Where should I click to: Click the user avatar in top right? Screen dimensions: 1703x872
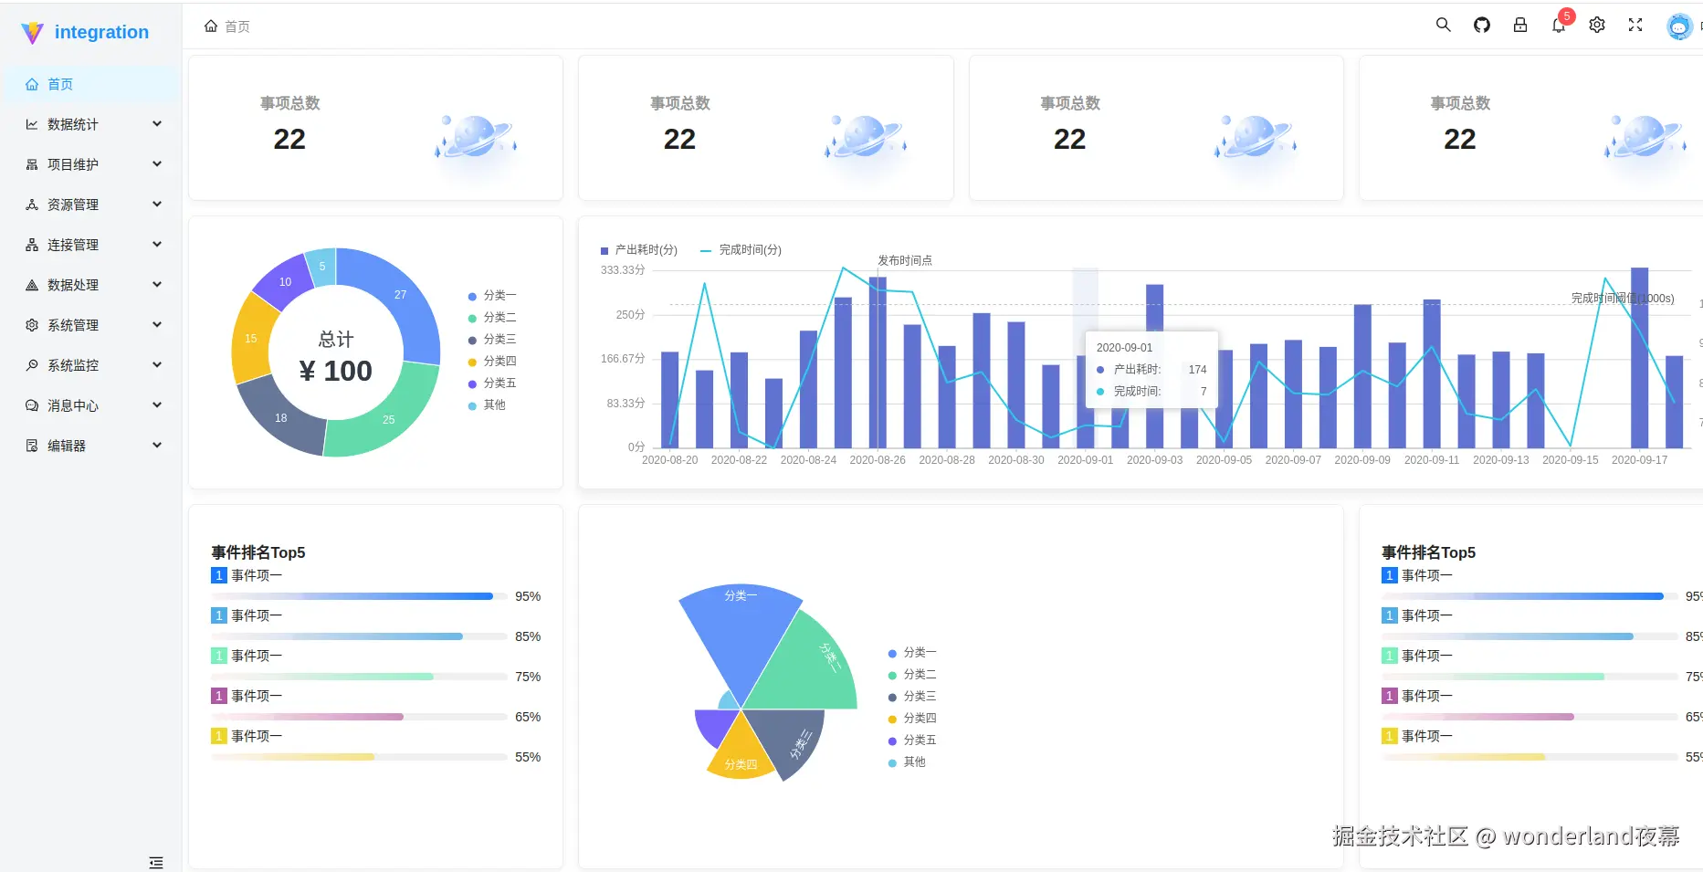1680,26
